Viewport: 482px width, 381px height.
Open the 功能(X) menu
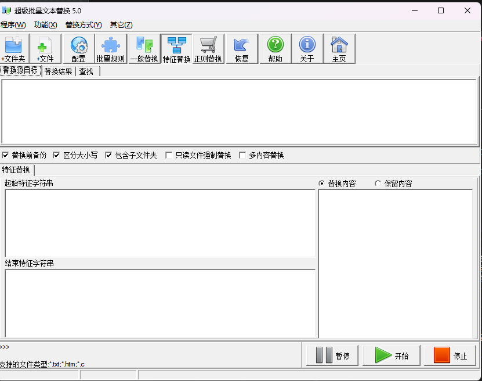tap(45, 25)
